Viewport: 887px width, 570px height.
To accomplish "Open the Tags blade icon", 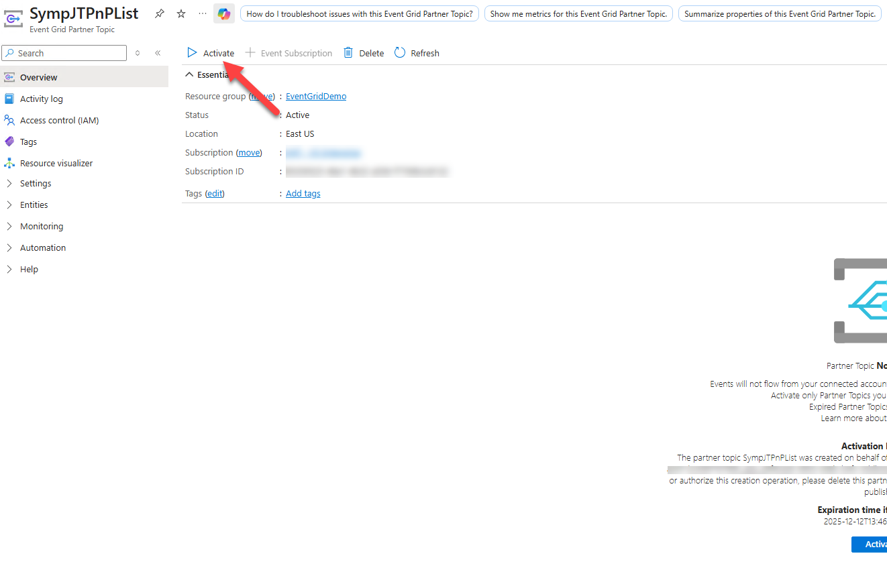I will tap(9, 141).
